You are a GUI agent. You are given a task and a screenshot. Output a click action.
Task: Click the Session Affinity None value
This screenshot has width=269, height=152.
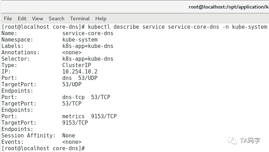coord(69,136)
